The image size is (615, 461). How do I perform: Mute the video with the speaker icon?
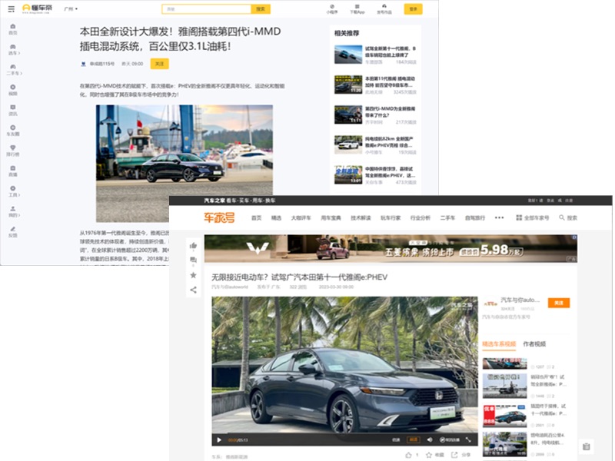coord(430,439)
